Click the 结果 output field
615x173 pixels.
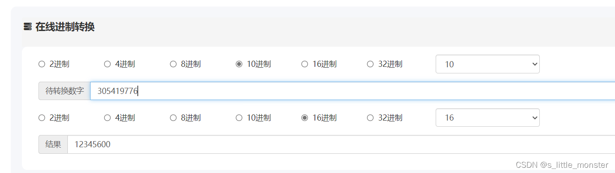(341, 144)
